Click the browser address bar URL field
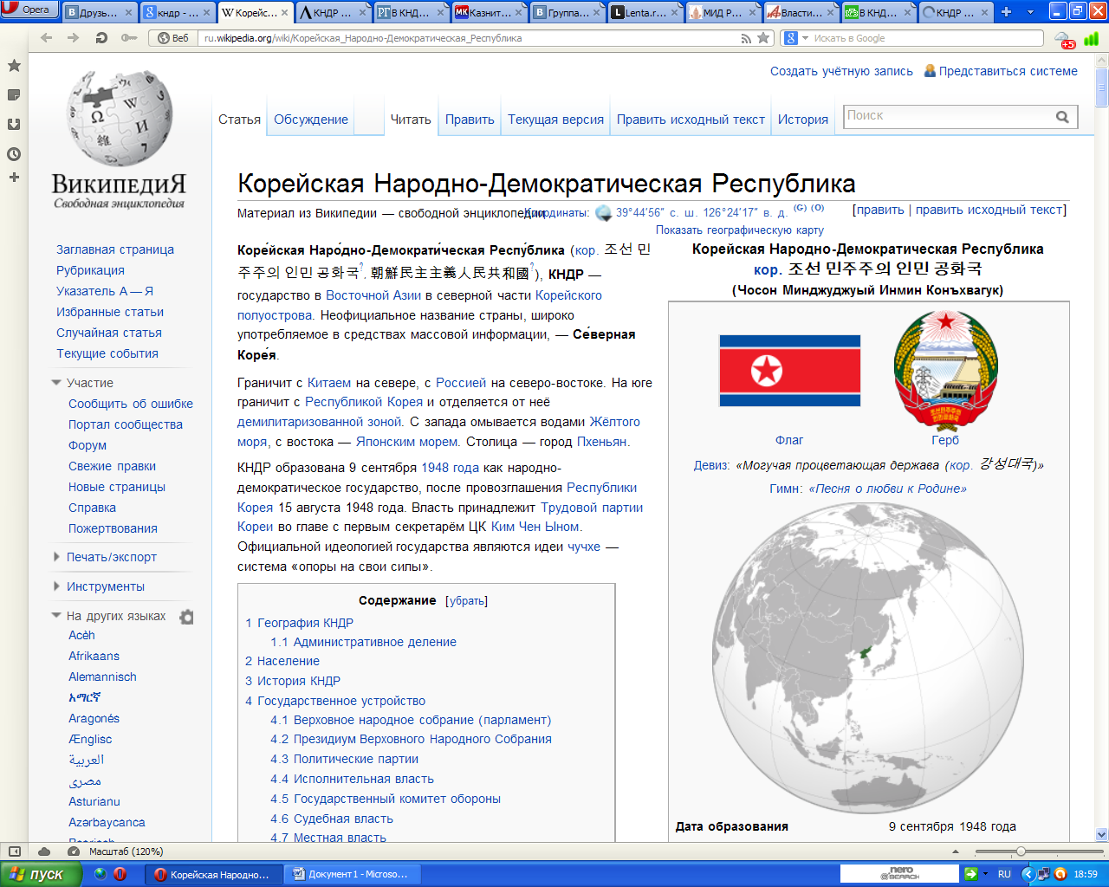This screenshot has height=887, width=1109. 468,38
